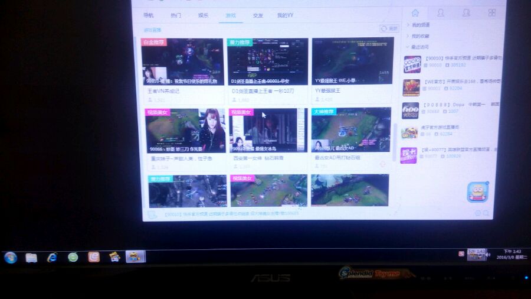This screenshot has width=531, height=299.
Task: Select the 游戏 tab
Action: click(x=231, y=15)
